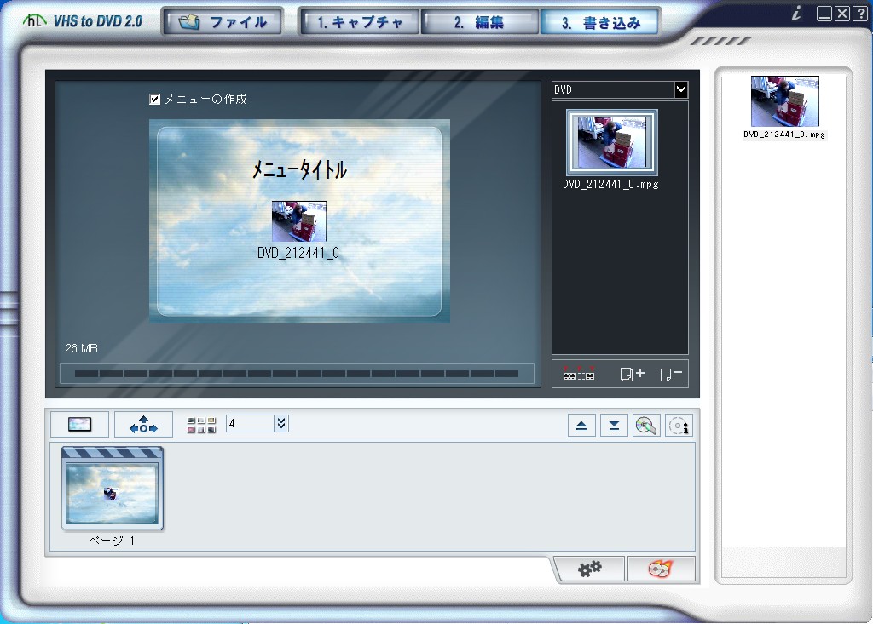Open the thumbnails-per-page dropdown showing 4
Viewport: 873px width, 624px height.
pyautogui.click(x=281, y=424)
